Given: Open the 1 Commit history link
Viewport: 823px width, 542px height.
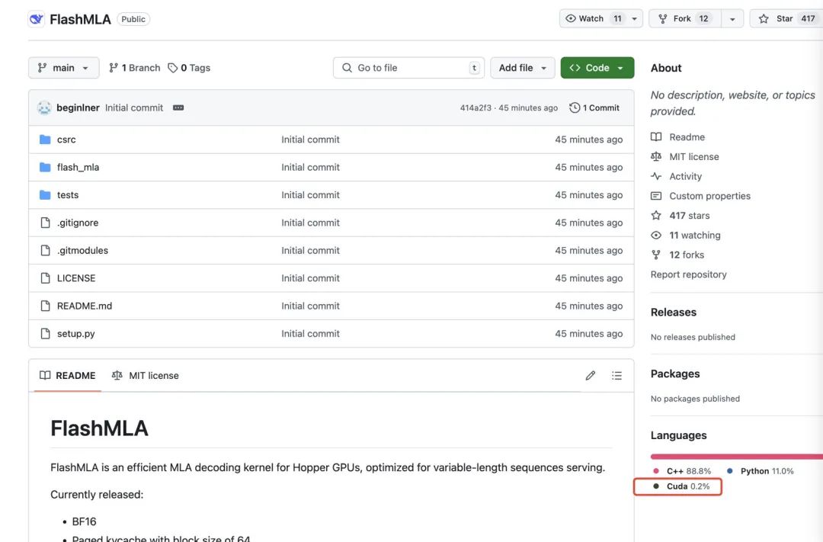Looking at the screenshot, I should 594,107.
